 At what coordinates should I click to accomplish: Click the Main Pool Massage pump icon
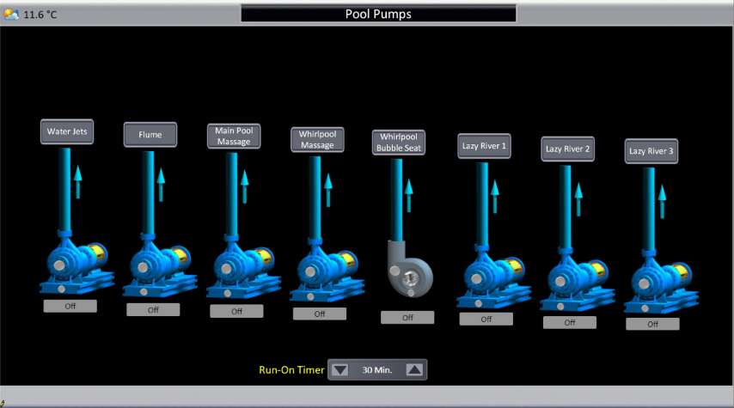pos(242,268)
